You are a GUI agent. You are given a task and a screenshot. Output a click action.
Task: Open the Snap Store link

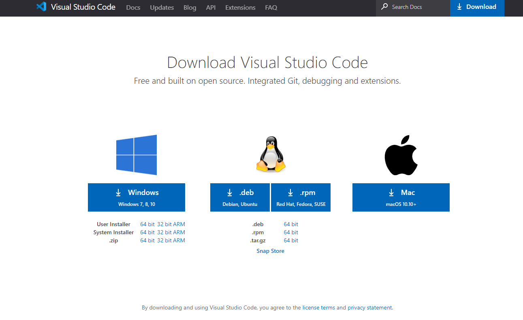coord(270,251)
